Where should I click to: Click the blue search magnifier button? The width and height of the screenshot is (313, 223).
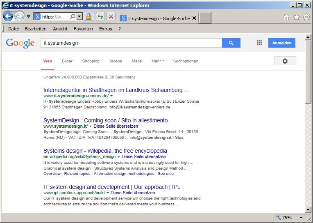[x=231, y=43]
